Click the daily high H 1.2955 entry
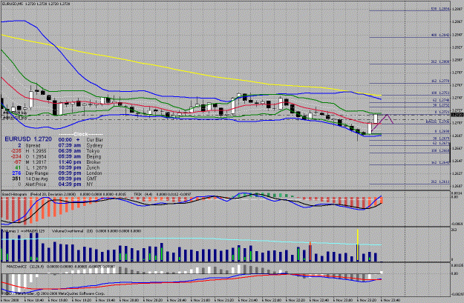This screenshot has height=303, width=464. point(28,151)
